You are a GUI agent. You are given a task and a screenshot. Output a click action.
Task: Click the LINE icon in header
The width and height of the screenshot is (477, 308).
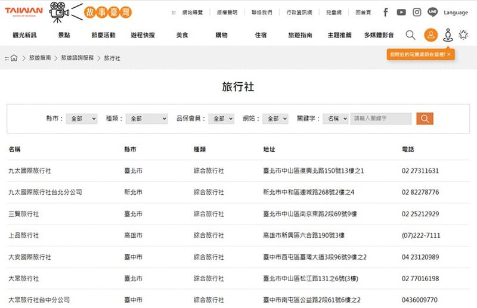[x=432, y=12]
